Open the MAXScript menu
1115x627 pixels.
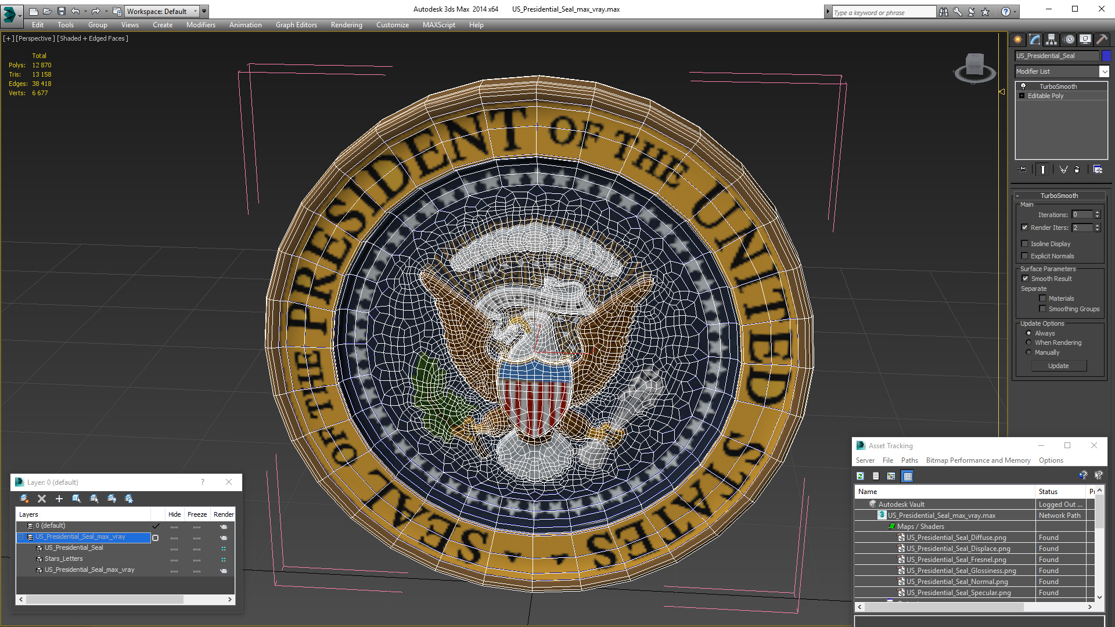coord(438,25)
